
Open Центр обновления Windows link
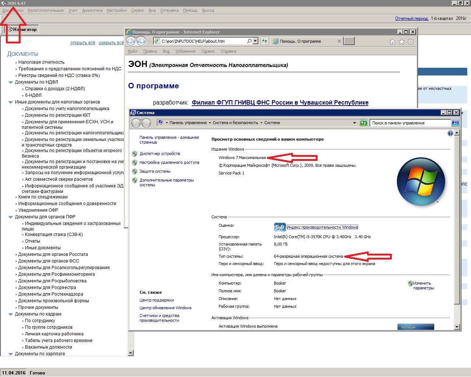[x=166, y=308]
